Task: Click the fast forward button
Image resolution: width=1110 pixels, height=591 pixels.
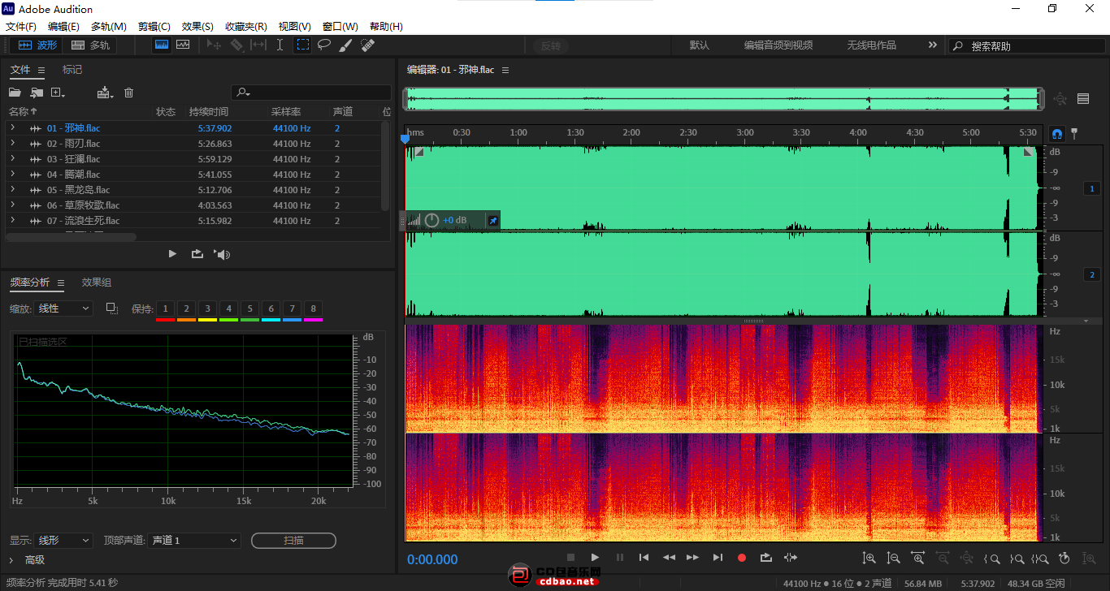Action: 692,558
